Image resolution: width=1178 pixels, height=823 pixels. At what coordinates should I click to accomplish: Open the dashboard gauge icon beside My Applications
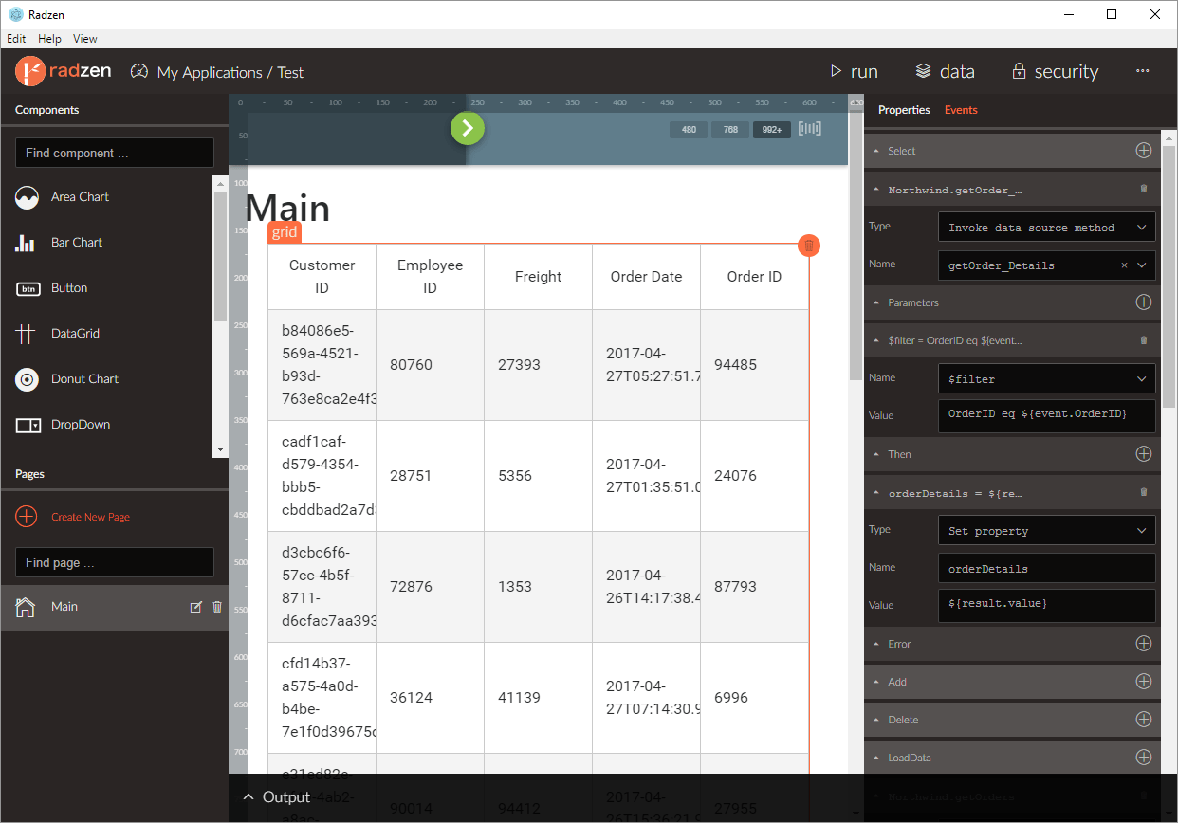click(x=139, y=72)
